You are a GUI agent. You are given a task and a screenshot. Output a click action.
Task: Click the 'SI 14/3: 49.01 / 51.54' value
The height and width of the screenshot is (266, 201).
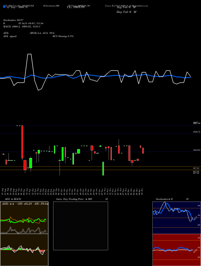pyautogui.click(x=31, y=23)
